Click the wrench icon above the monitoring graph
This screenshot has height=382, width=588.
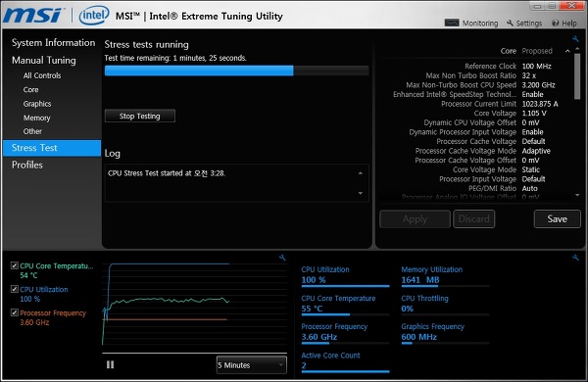[282, 258]
